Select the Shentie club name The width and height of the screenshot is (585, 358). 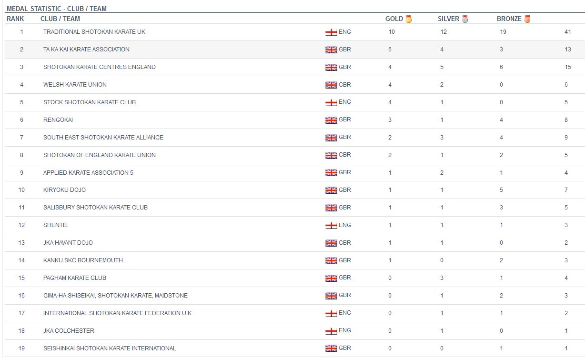(56, 225)
